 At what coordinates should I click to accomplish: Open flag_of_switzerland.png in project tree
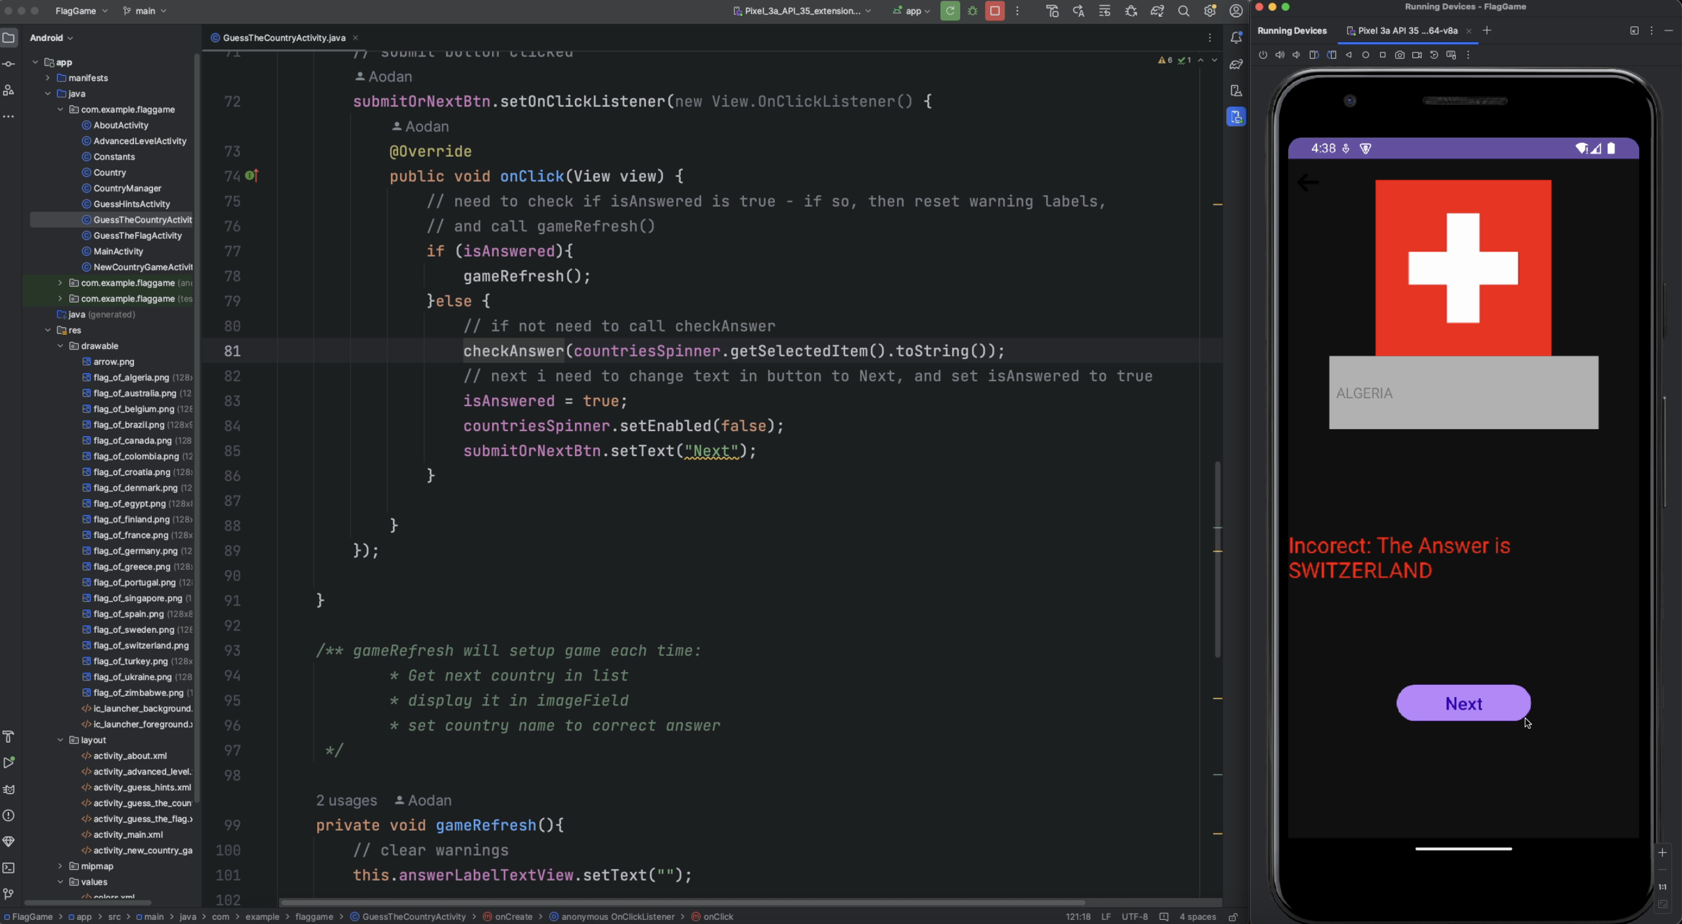pos(140,645)
